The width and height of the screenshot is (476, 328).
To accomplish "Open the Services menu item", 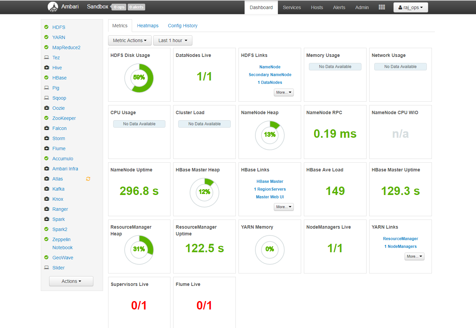I will pyautogui.click(x=292, y=7).
